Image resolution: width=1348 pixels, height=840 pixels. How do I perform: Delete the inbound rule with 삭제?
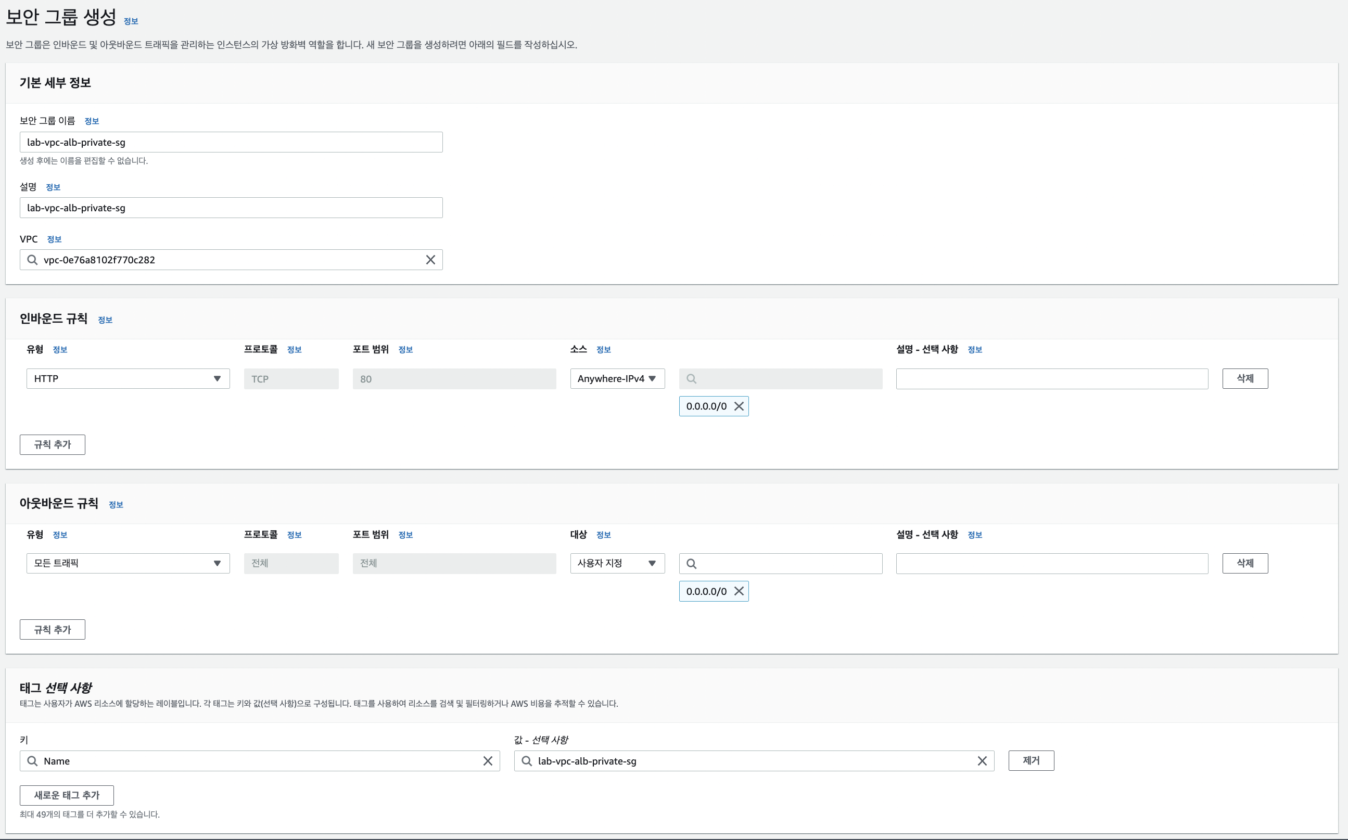pos(1245,378)
